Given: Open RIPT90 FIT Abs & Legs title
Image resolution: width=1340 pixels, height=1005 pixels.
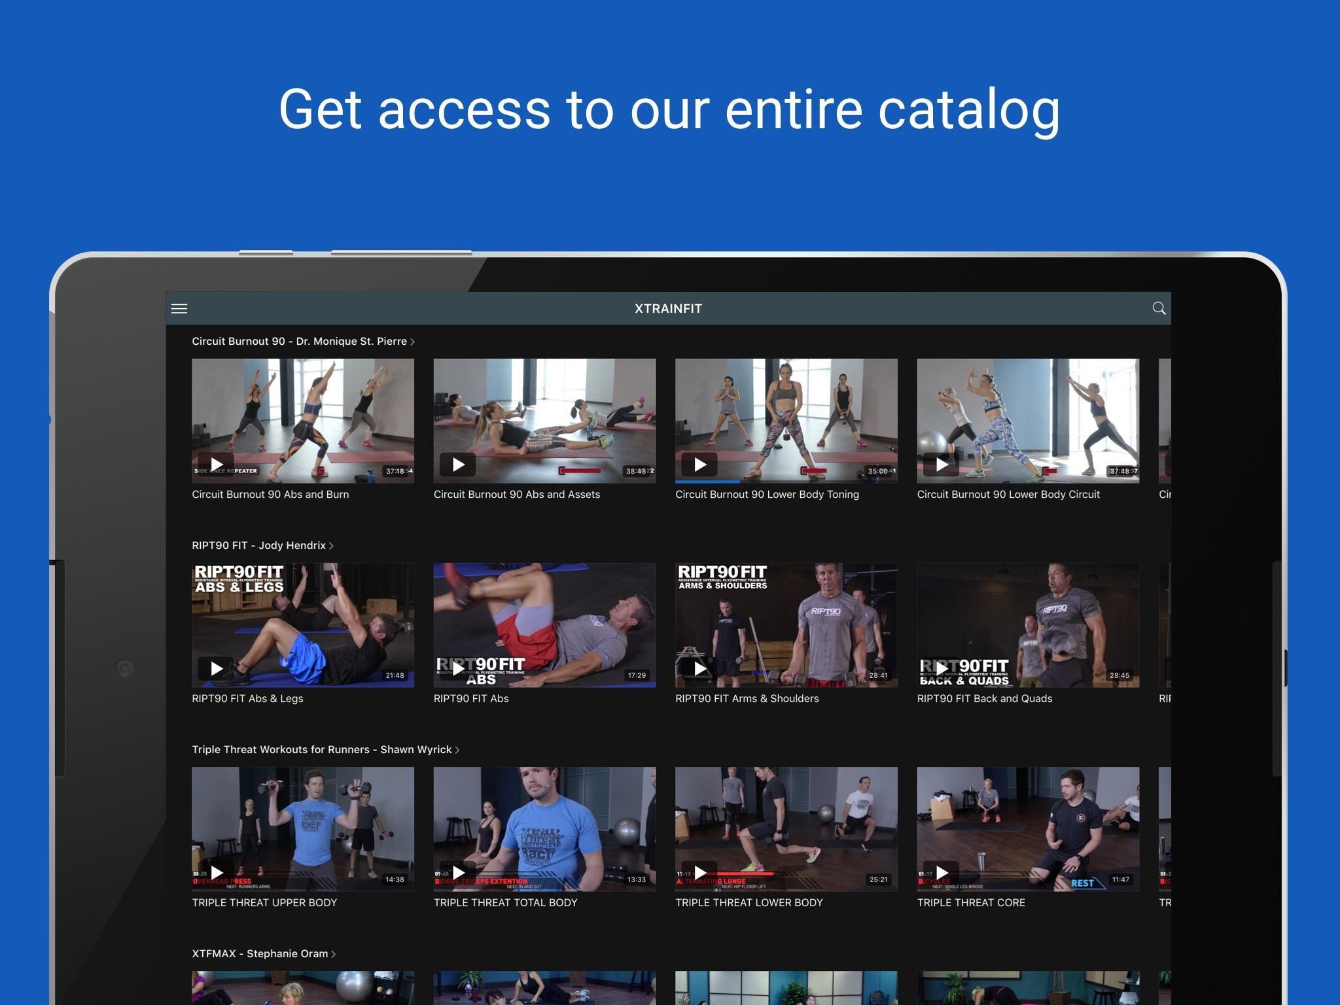Looking at the screenshot, I should 247,699.
